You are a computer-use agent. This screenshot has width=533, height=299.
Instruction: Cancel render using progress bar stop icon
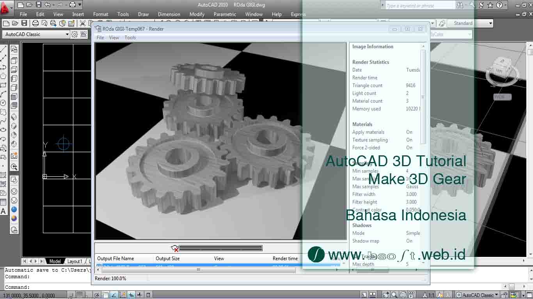pos(174,248)
